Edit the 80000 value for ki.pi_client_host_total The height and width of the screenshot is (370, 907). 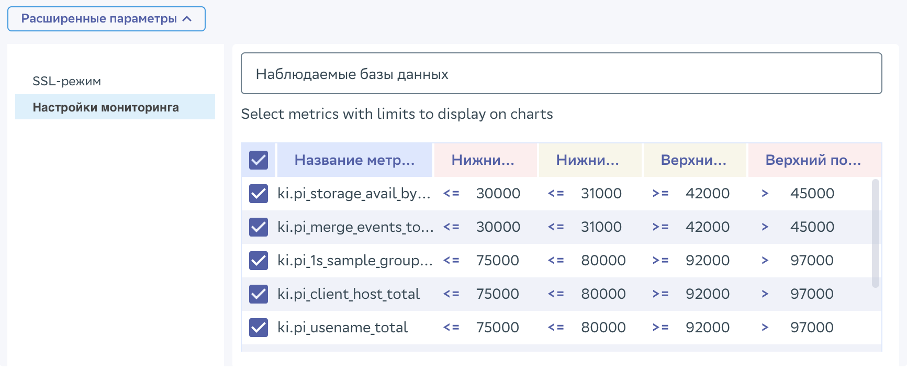tap(603, 294)
